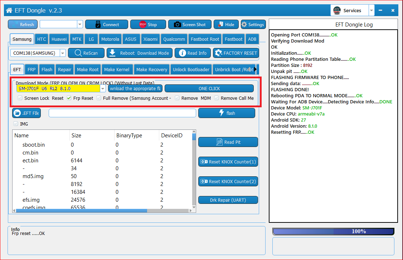403x260 pixels.
Task: Switch to the Huawei tab
Action: point(59,39)
